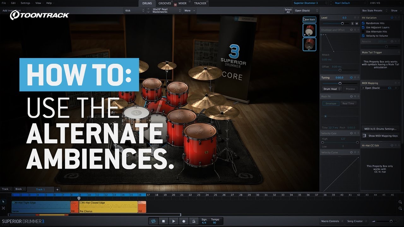
Task: Open the Open (Stack) articulation dropdown
Action: [306, 10]
